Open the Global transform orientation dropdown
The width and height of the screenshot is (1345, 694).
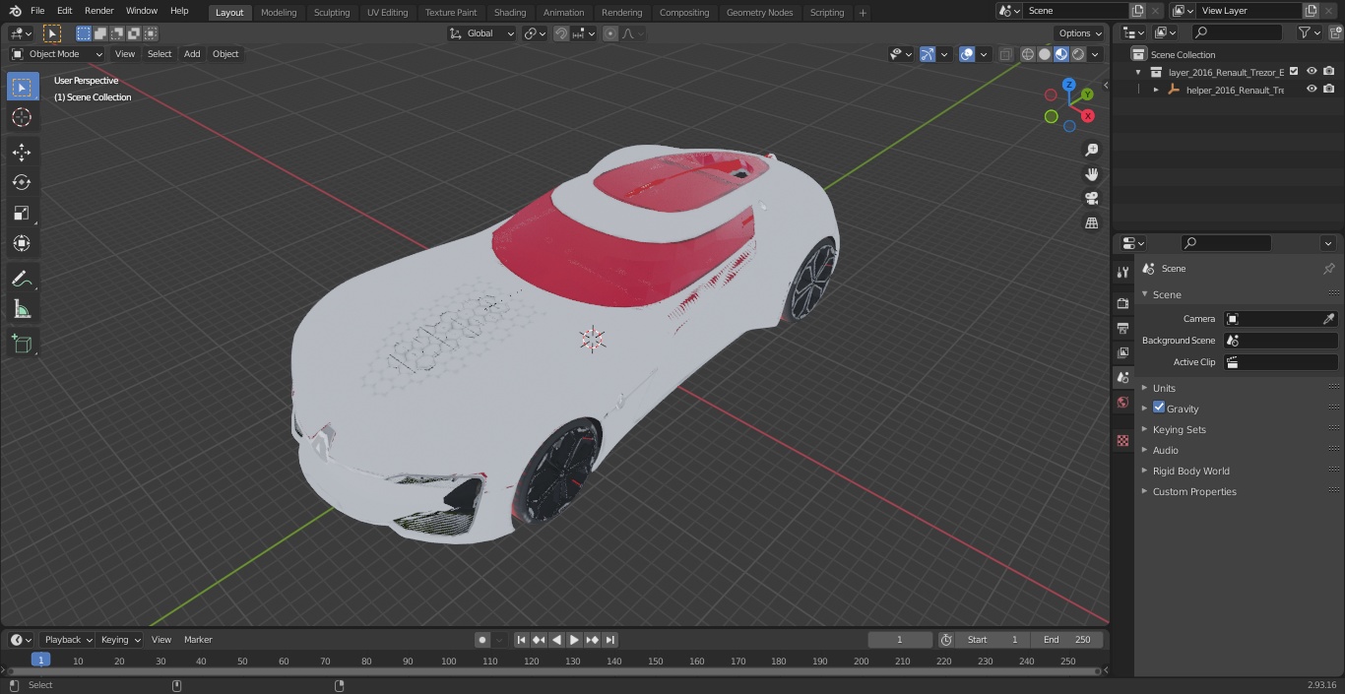click(x=482, y=33)
